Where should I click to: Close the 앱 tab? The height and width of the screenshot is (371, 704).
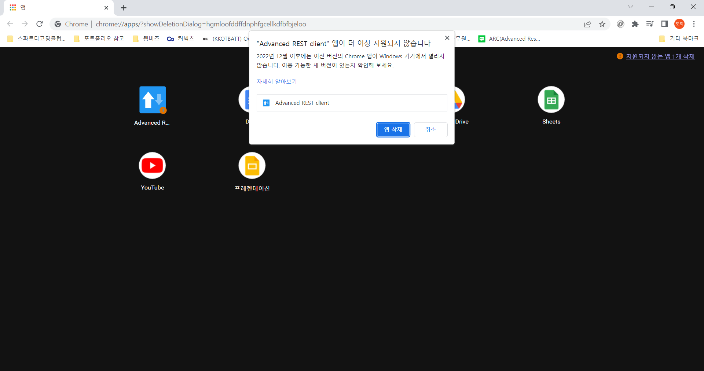coord(106,8)
